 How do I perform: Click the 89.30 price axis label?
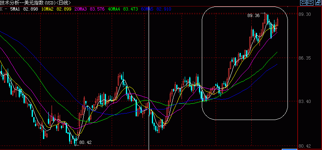point(305,14)
